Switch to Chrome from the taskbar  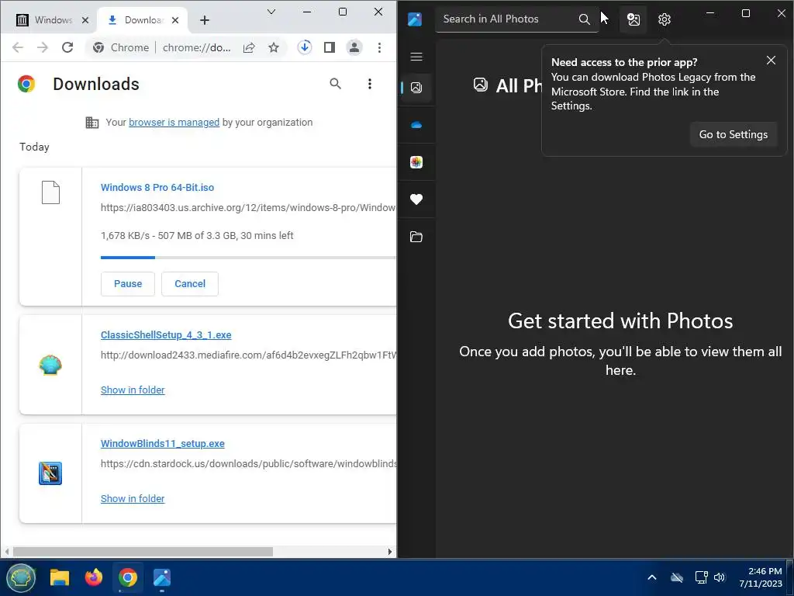click(128, 577)
